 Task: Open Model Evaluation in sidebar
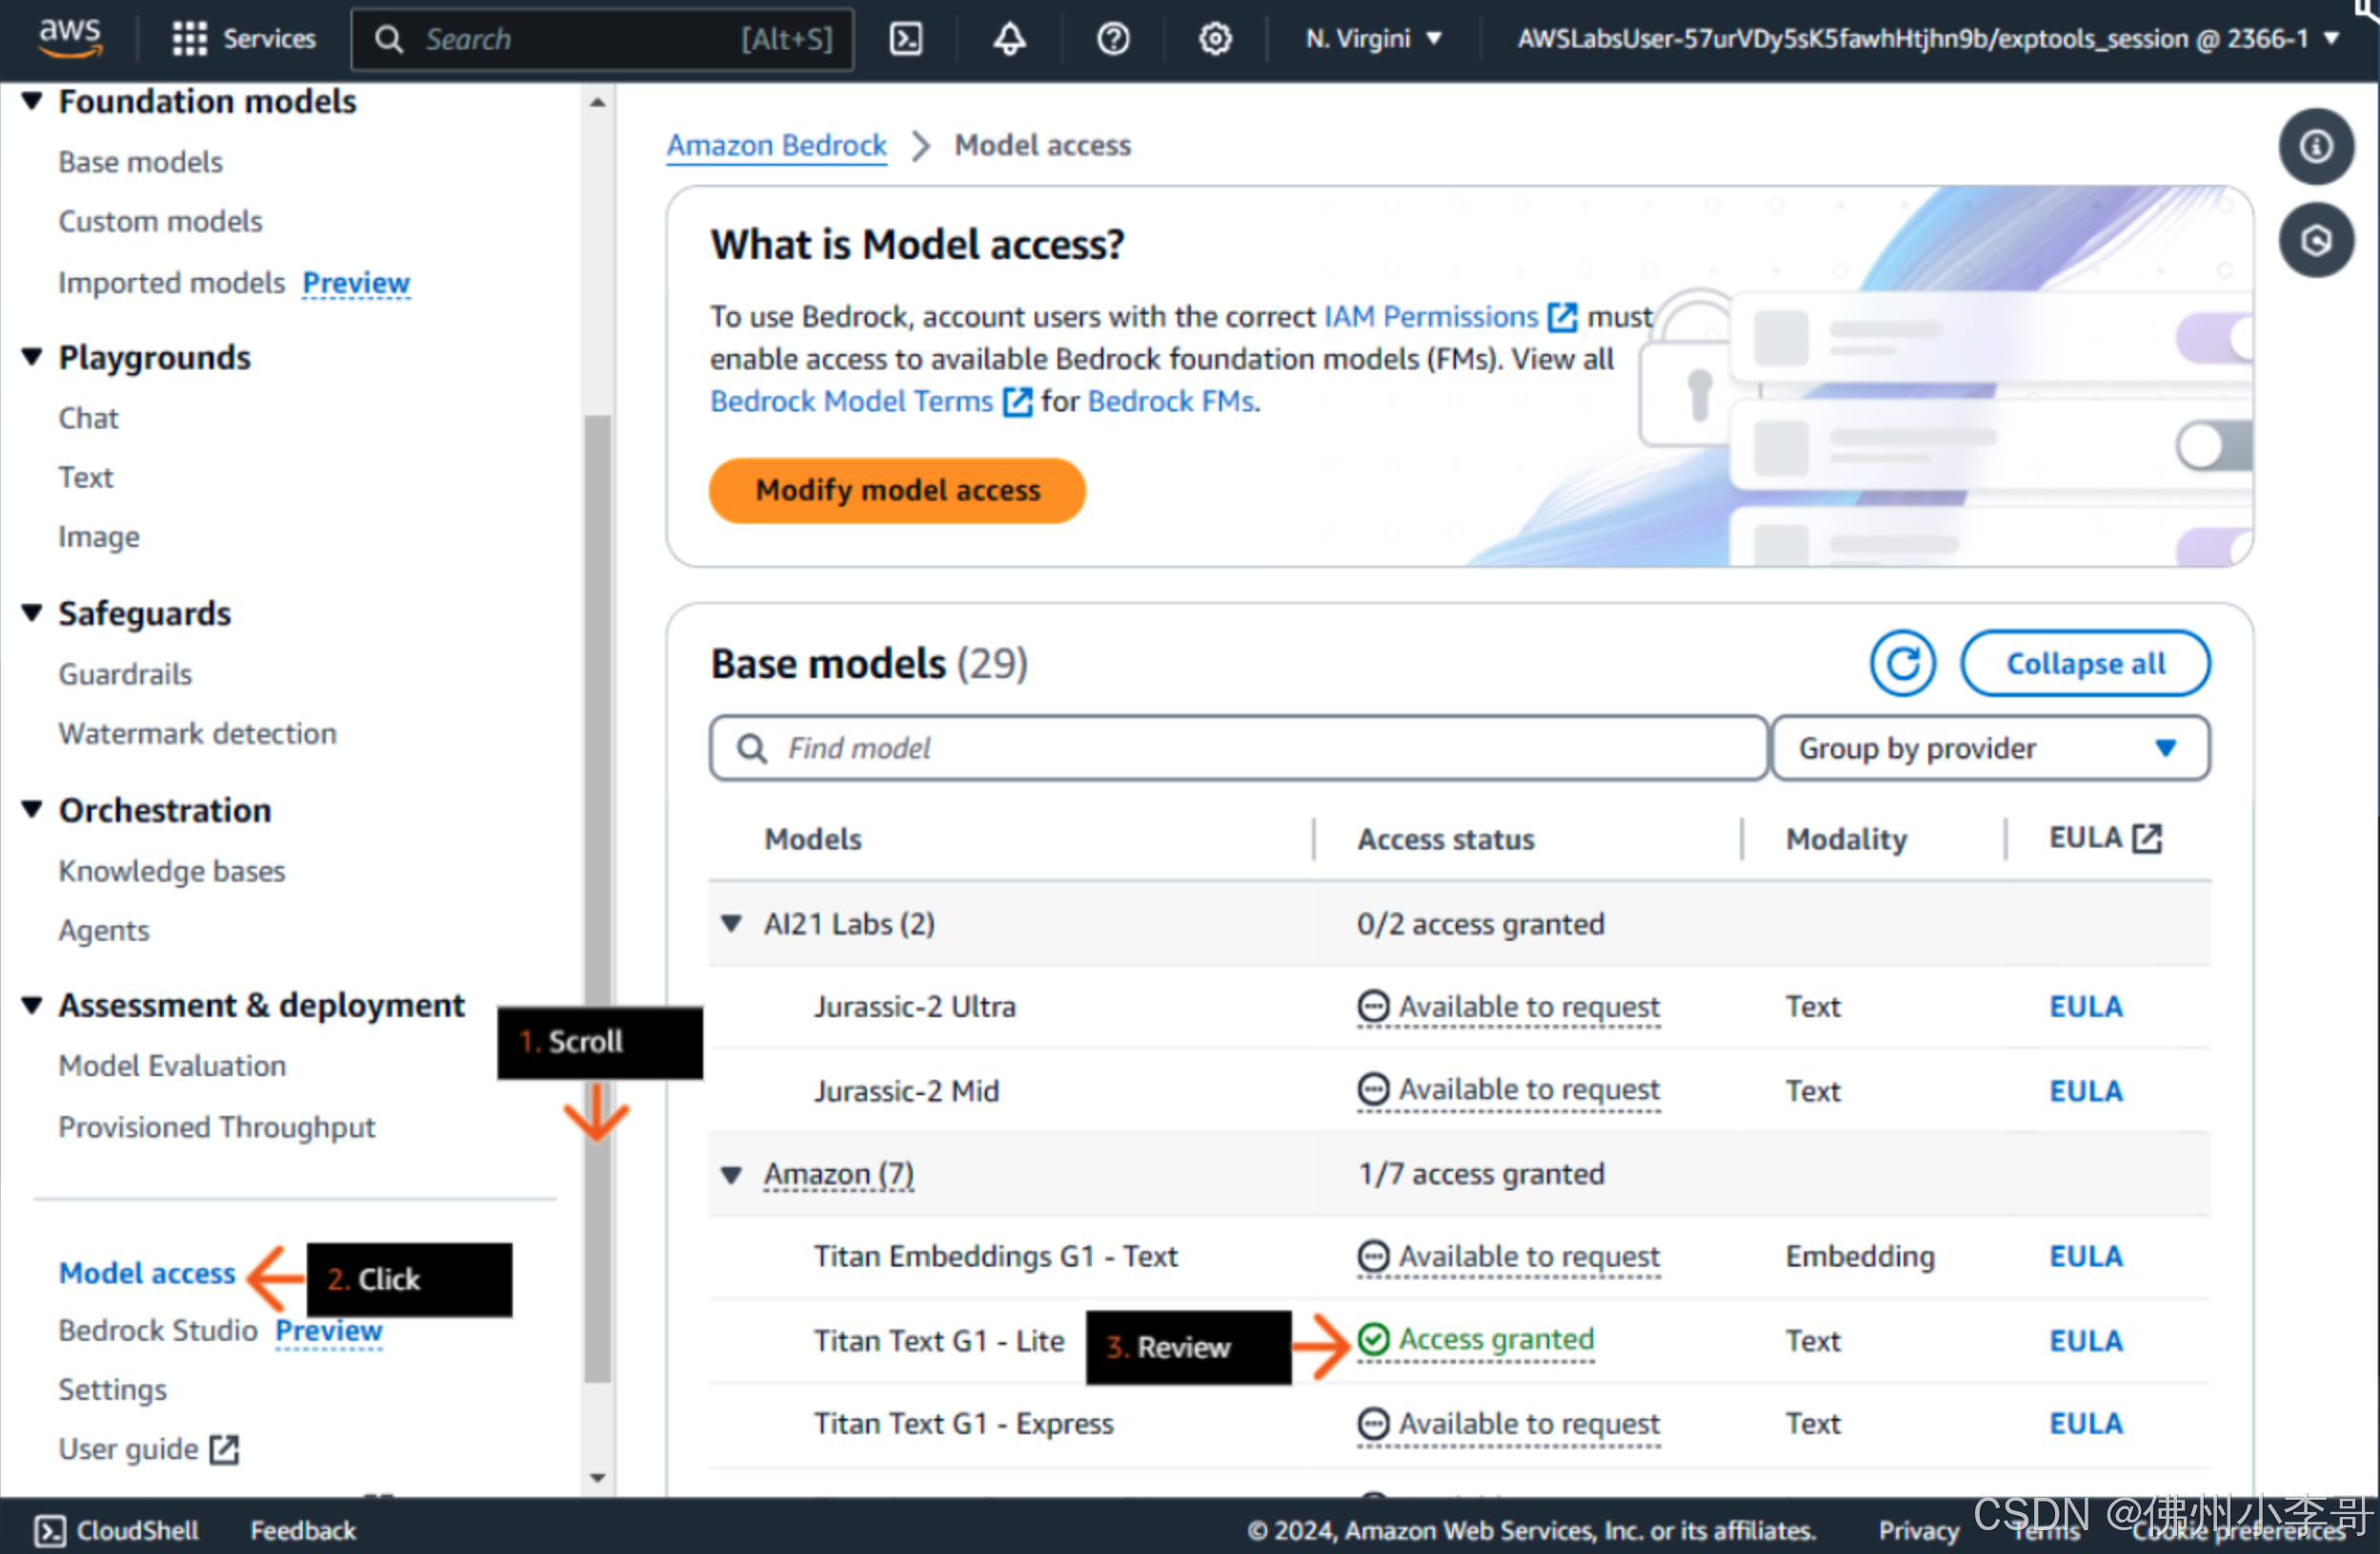point(172,1066)
